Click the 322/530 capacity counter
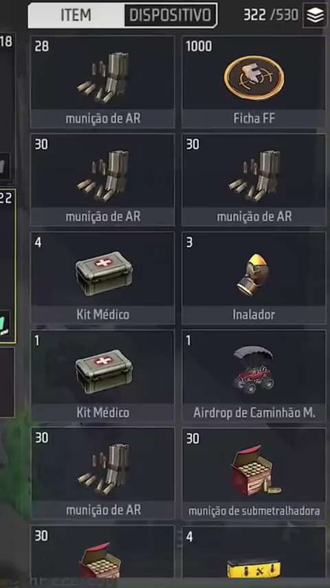This screenshot has width=330, height=588. click(271, 15)
